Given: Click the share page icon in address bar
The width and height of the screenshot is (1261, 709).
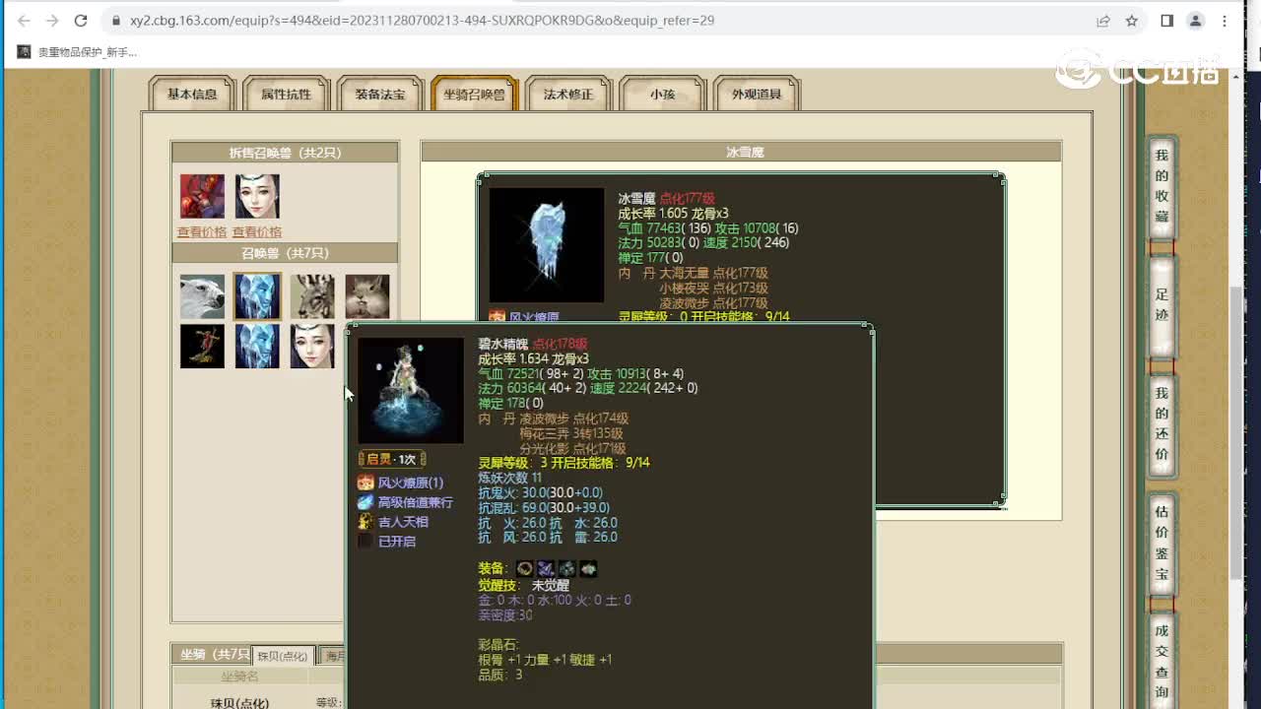Looking at the screenshot, I should (1103, 21).
